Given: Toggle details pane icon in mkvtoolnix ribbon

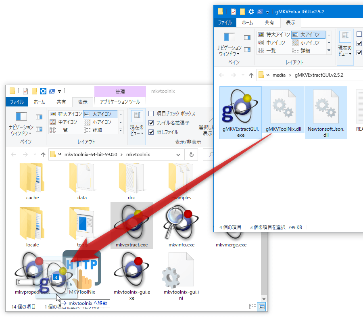Looking at the screenshot, I should click(39, 129).
